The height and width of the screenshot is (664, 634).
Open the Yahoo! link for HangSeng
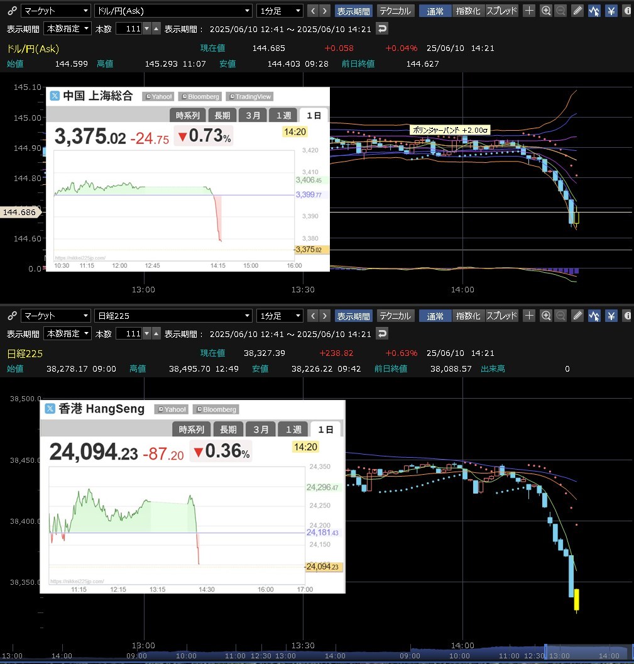pyautogui.click(x=172, y=409)
